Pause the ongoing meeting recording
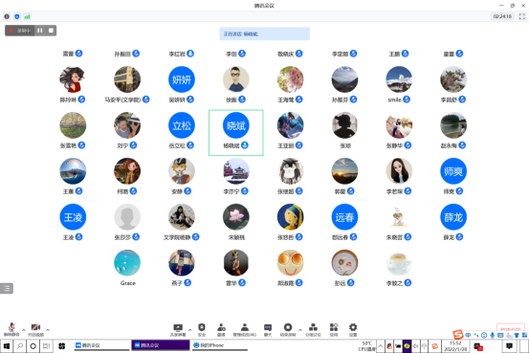This screenshot has height=353, width=529. tap(40, 31)
